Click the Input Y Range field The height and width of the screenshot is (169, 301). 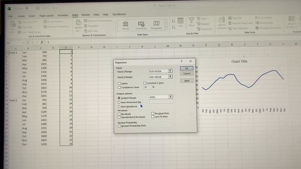158,71
